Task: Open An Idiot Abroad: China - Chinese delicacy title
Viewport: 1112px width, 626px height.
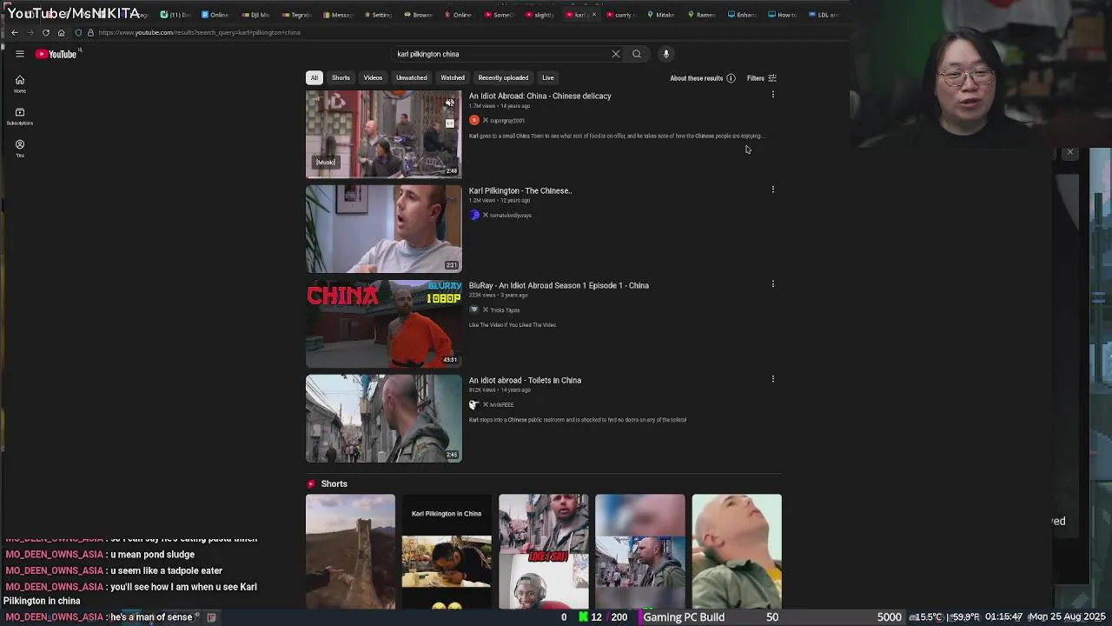Action: coord(539,96)
